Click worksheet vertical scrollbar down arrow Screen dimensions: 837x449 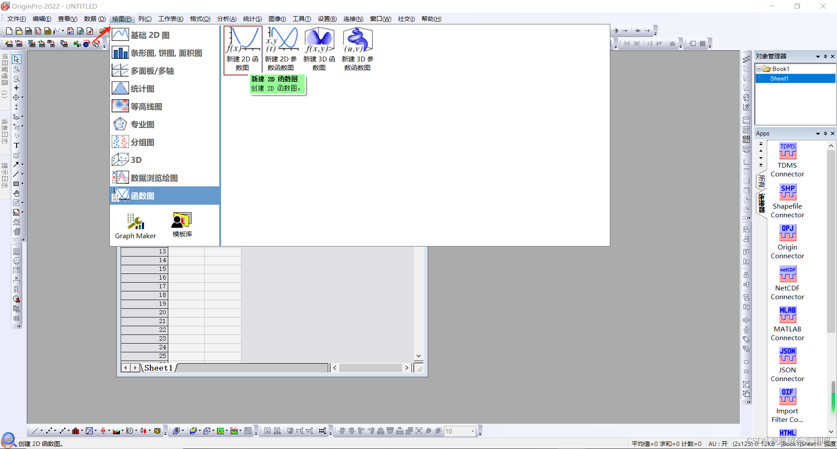[418, 356]
